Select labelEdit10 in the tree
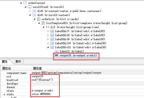 81,43
